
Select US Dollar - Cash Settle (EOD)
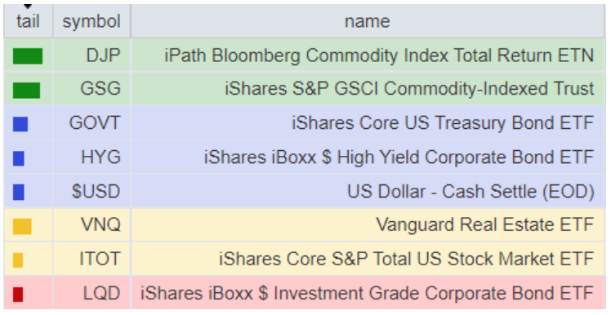(x=471, y=191)
